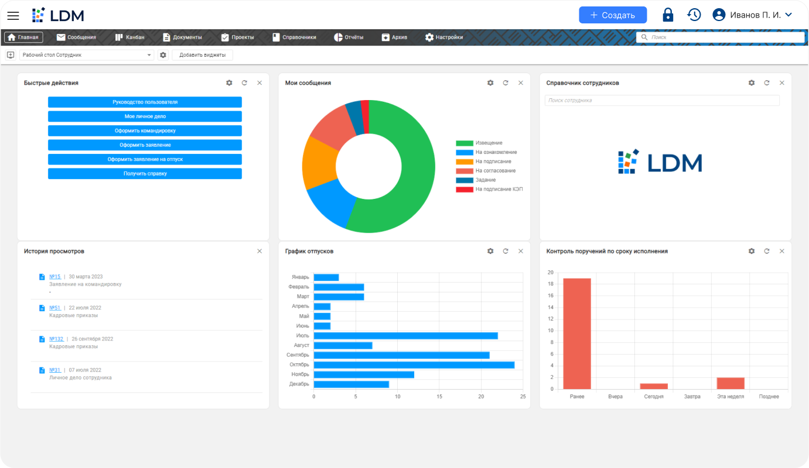The image size is (809, 468).
Task: Click the Оформить заявление button
Action: point(145,145)
